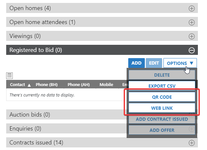Click the Mobile column header
The width and height of the screenshot is (207, 150).
106,85
